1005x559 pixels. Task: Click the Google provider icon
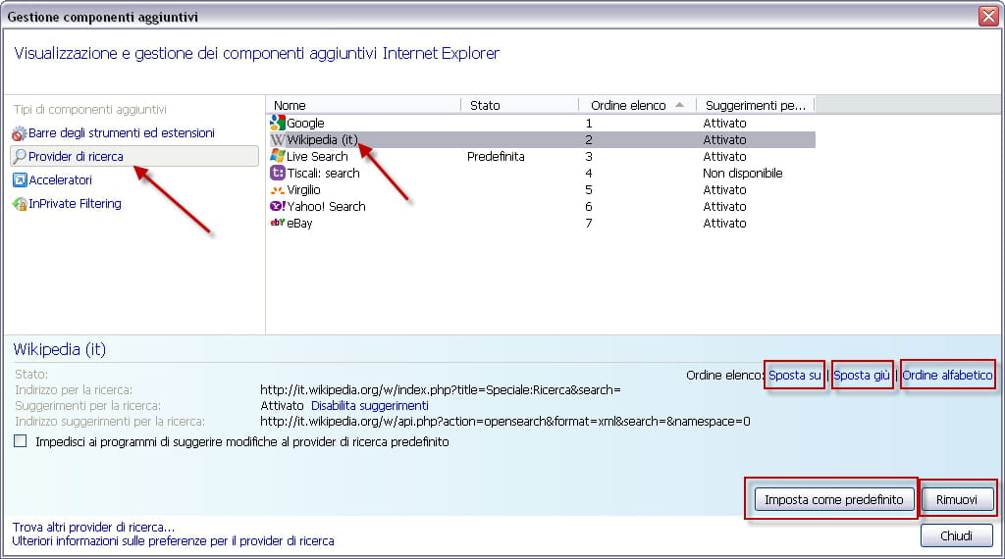[278, 123]
